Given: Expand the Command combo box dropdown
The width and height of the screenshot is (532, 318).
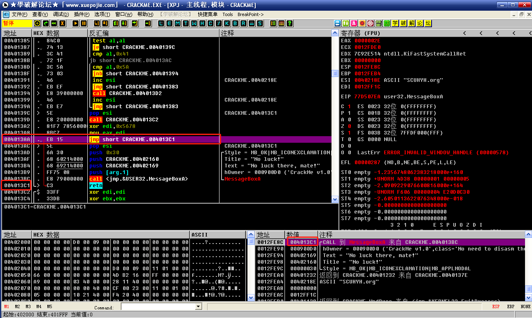Looking at the screenshot, I should pyautogui.click(x=198, y=307).
